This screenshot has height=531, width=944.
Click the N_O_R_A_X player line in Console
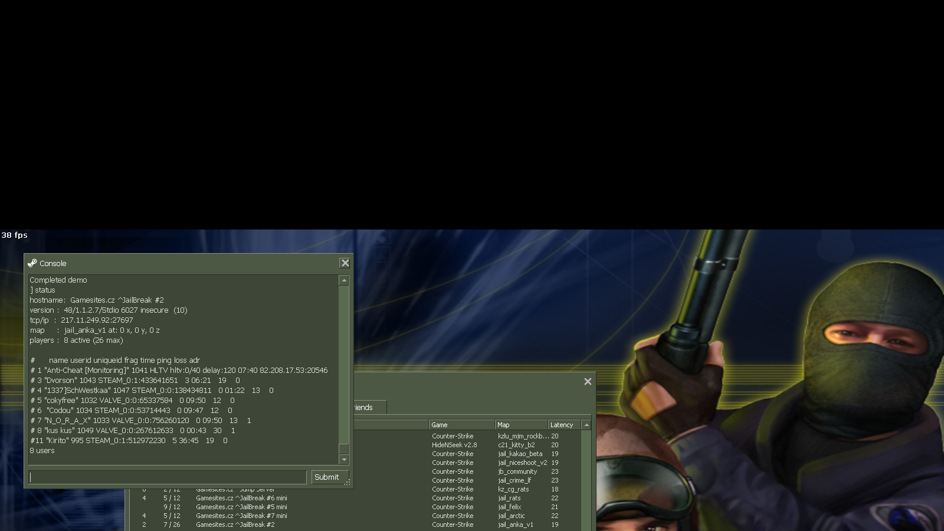point(140,421)
